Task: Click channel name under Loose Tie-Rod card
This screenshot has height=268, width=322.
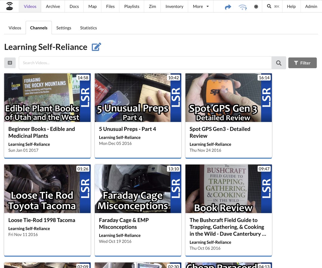Action: coord(29,229)
